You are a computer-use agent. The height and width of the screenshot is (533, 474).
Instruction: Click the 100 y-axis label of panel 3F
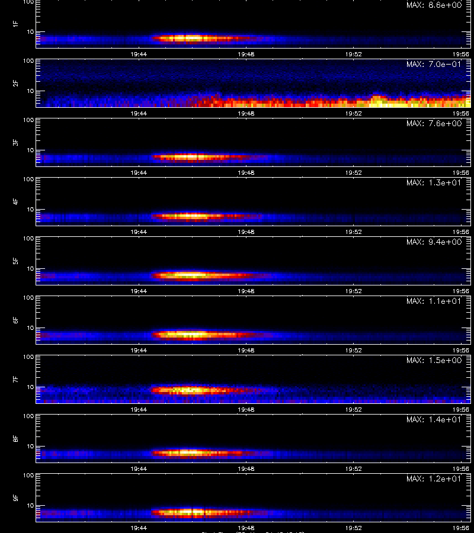[28, 120]
